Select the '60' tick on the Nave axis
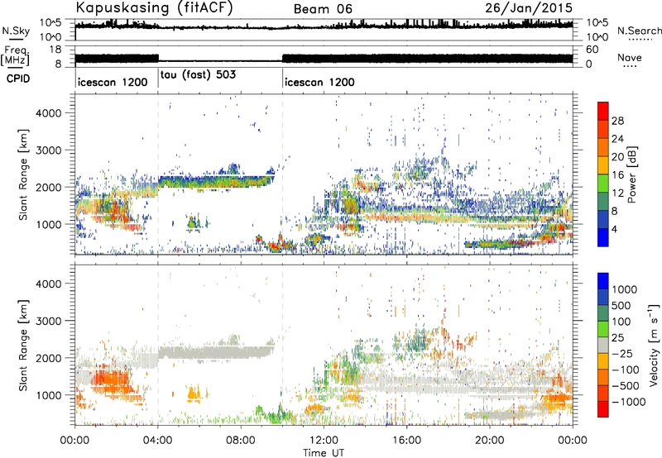The height and width of the screenshot is (458, 662). pos(592,50)
